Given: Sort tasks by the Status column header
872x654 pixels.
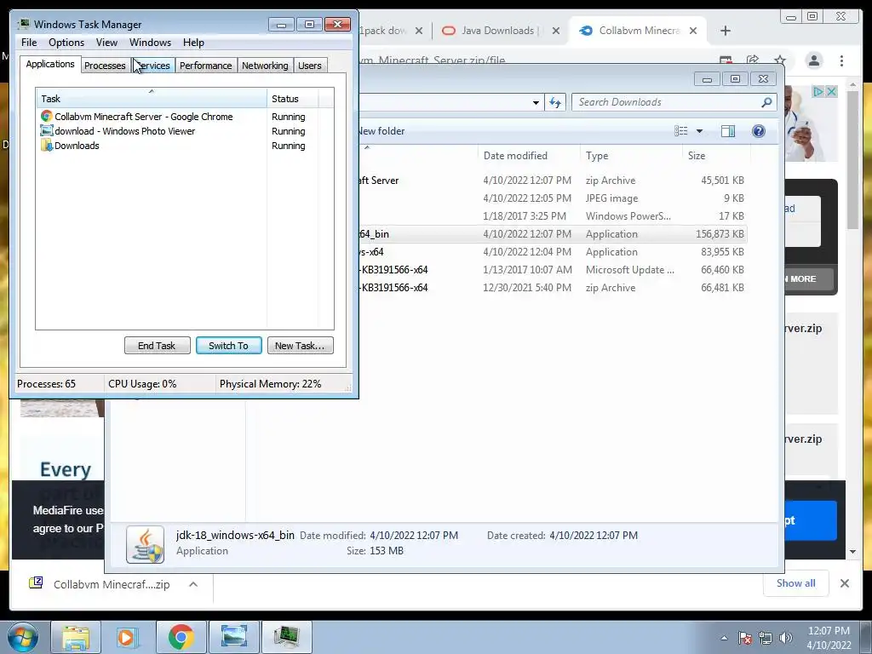Looking at the screenshot, I should point(293,99).
